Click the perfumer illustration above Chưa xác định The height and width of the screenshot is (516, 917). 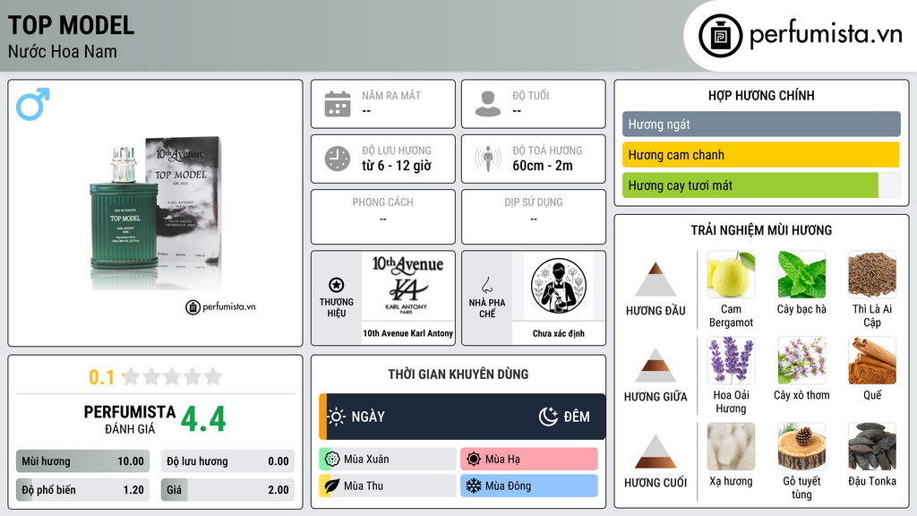559,286
